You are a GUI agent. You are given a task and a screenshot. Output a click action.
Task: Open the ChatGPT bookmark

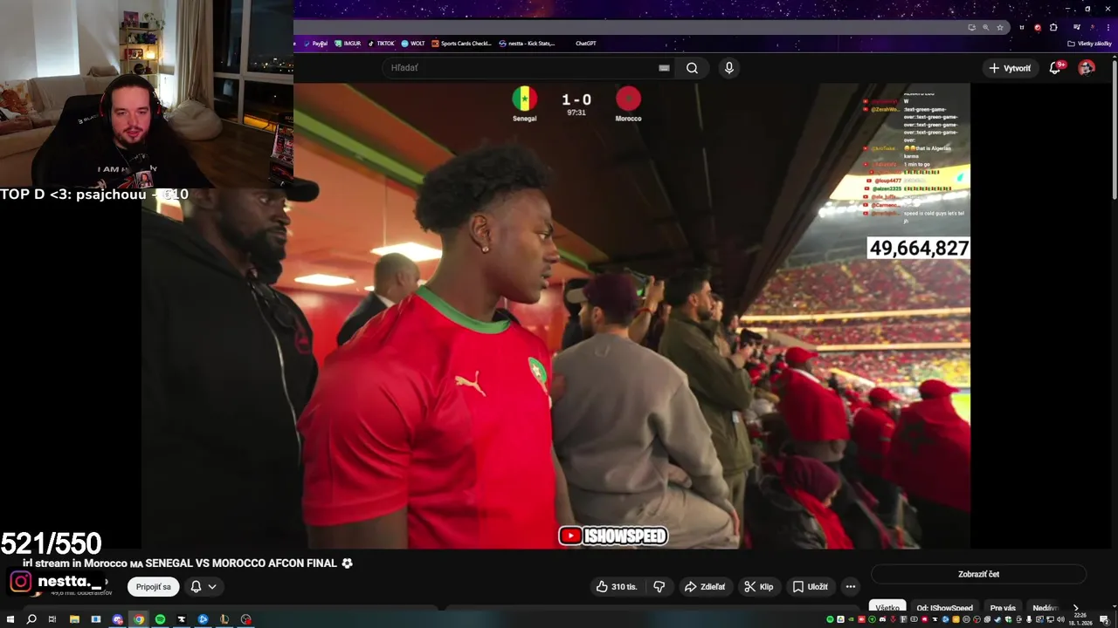(x=585, y=44)
